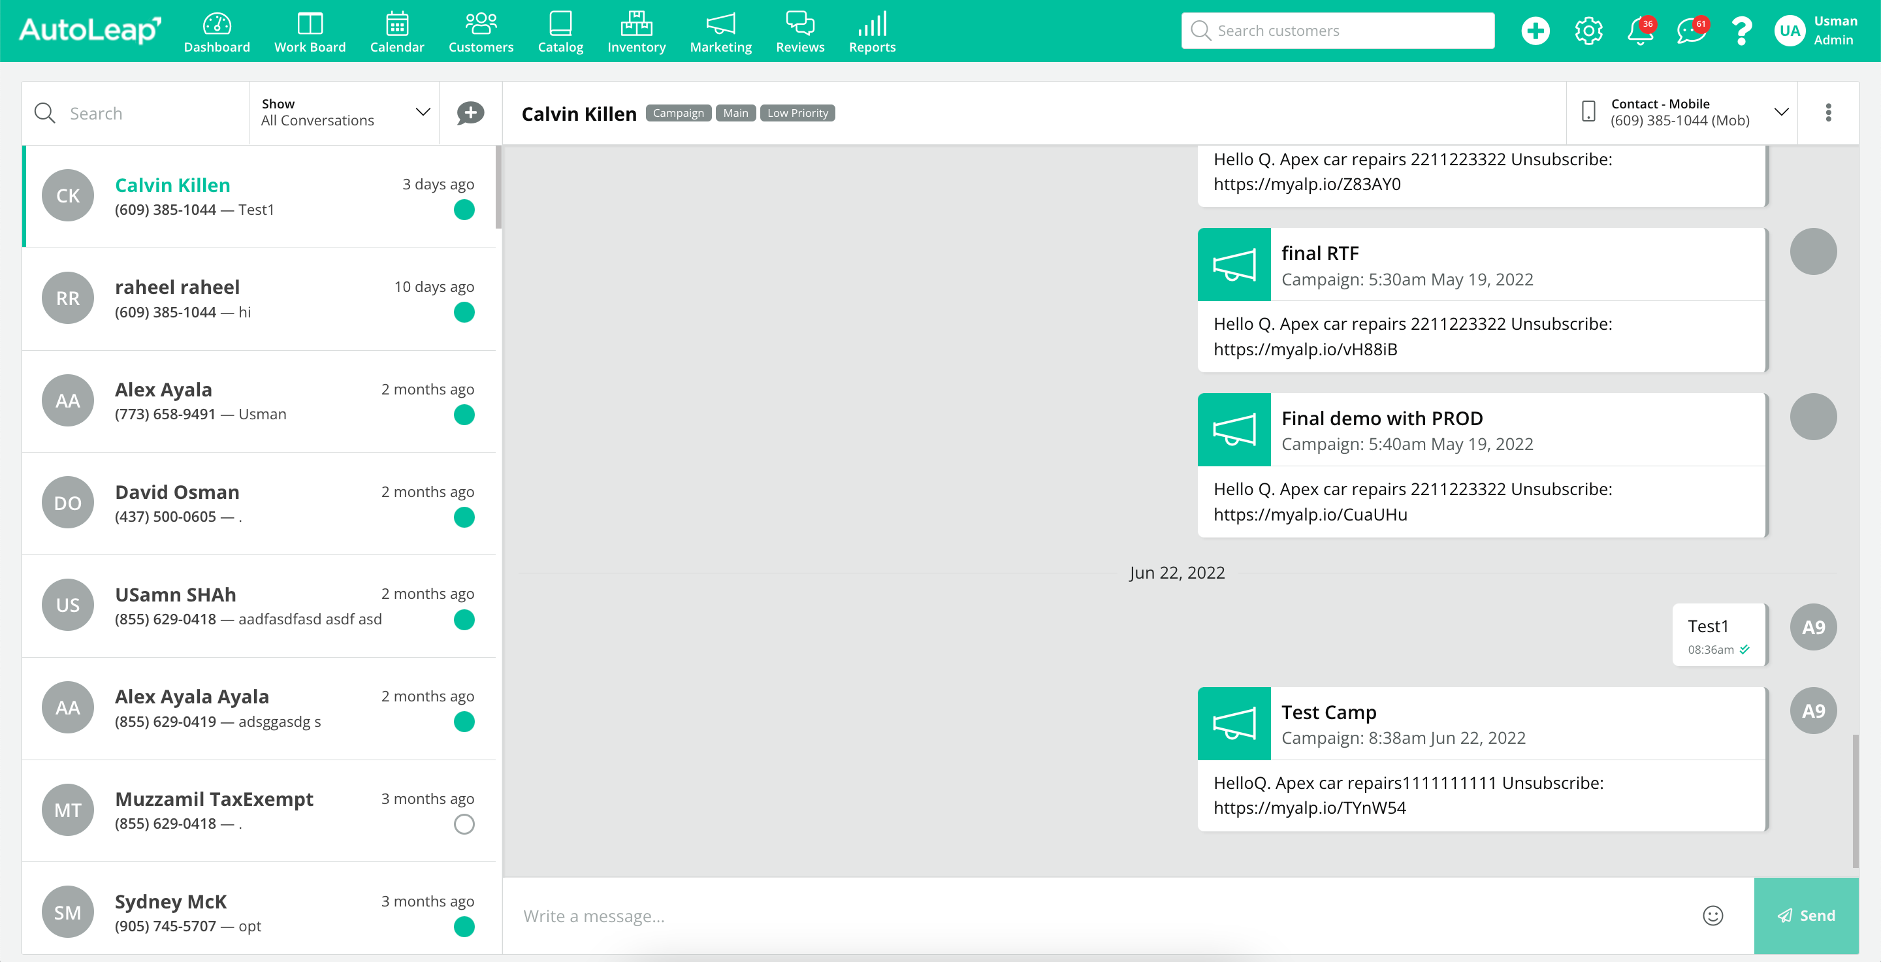The height and width of the screenshot is (962, 1881).
Task: Open the emoji picker smiley icon
Action: [x=1712, y=915]
